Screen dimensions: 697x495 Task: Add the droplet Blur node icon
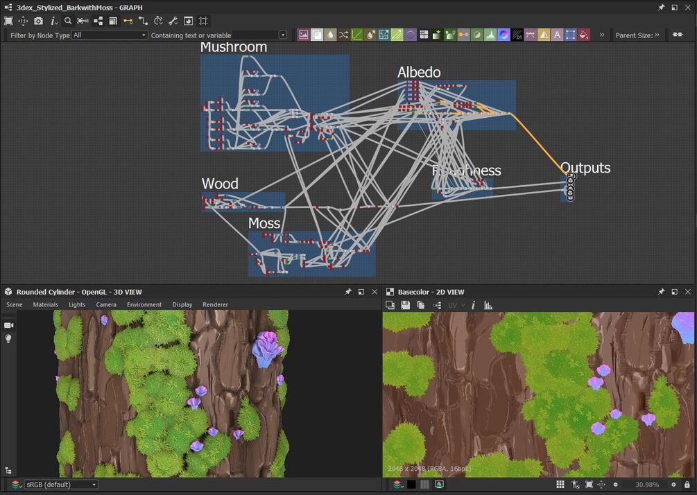[x=330, y=35]
